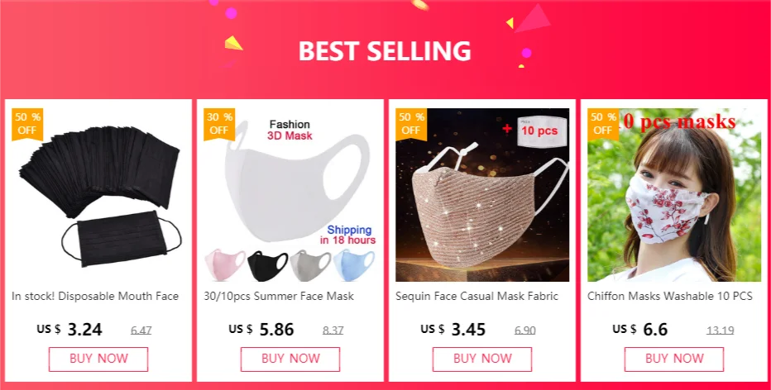Open the white Fashion 3D Mask image
Viewport: 771px width, 390px height.
tap(290, 195)
